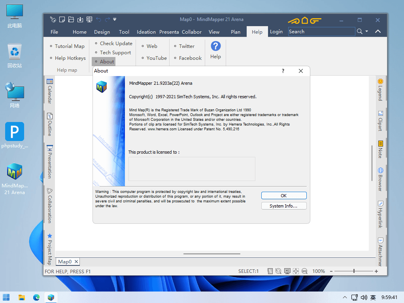404x303 pixels.
Task: Expand the quick access toolbar customize arrow
Action: [115, 19]
